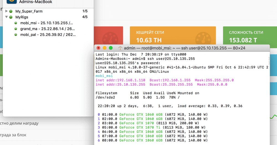Collapse the MyRigs group
The height and width of the screenshot is (145, 277).
6,17
